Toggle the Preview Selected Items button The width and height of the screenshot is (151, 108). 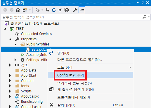[x=82, y=10]
